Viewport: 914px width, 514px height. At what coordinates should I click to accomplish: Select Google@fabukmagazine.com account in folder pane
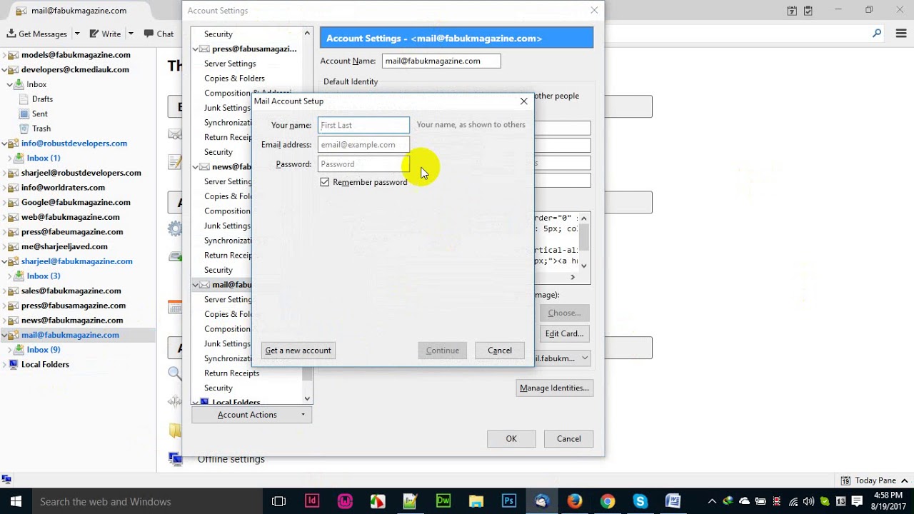[76, 202]
